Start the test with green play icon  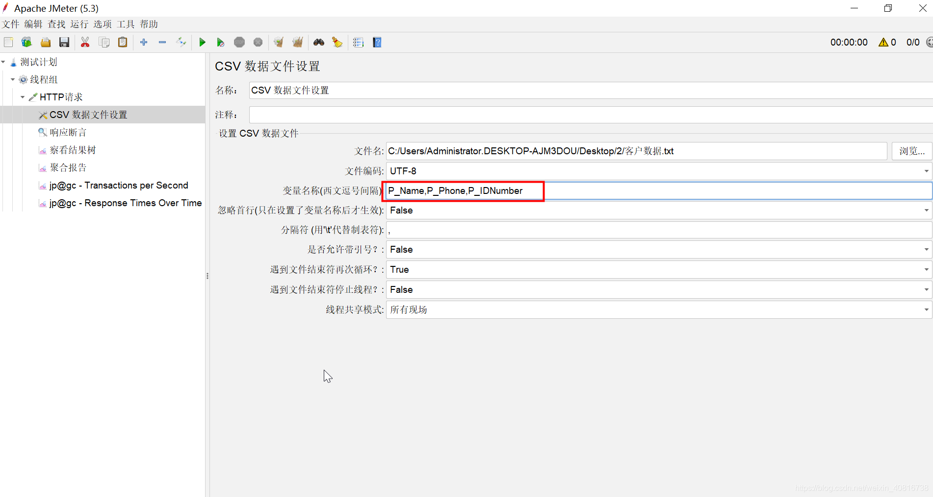202,43
